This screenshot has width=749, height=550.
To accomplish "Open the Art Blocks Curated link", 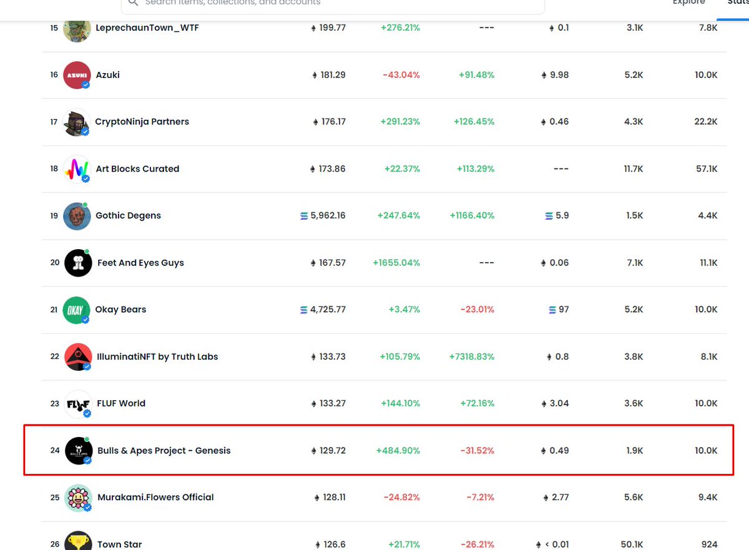I will coord(137,169).
